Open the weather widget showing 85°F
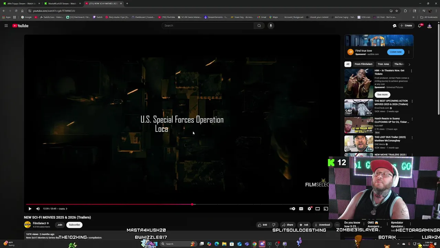 pyautogui.click(x=8, y=244)
